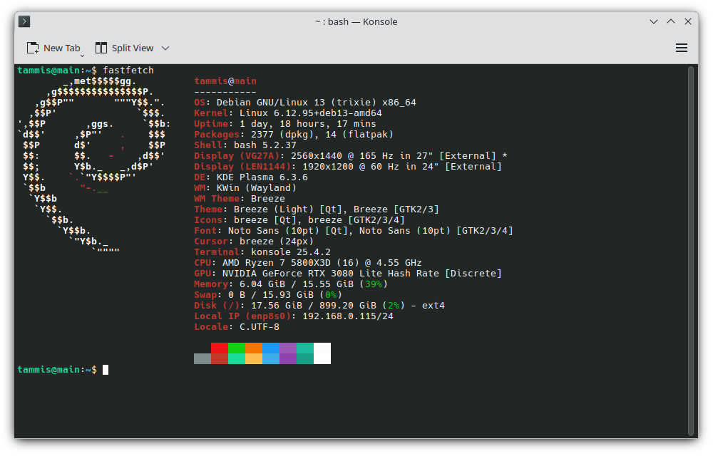Click the green color block

coord(237,348)
